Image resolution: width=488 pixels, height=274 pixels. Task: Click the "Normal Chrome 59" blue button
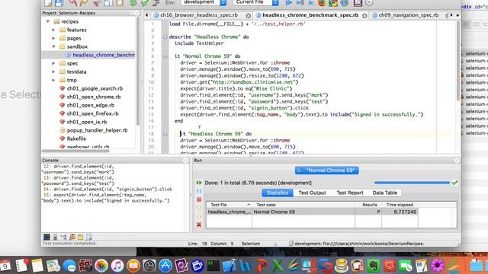[327, 170]
